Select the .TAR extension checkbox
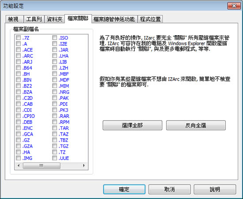Viewport: 243px width, 199px height. tap(54, 128)
